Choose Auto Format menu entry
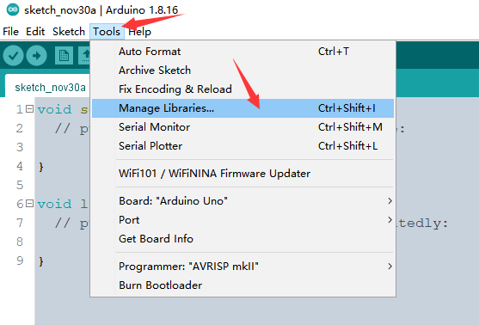The height and width of the screenshot is (325, 479). (x=243, y=52)
